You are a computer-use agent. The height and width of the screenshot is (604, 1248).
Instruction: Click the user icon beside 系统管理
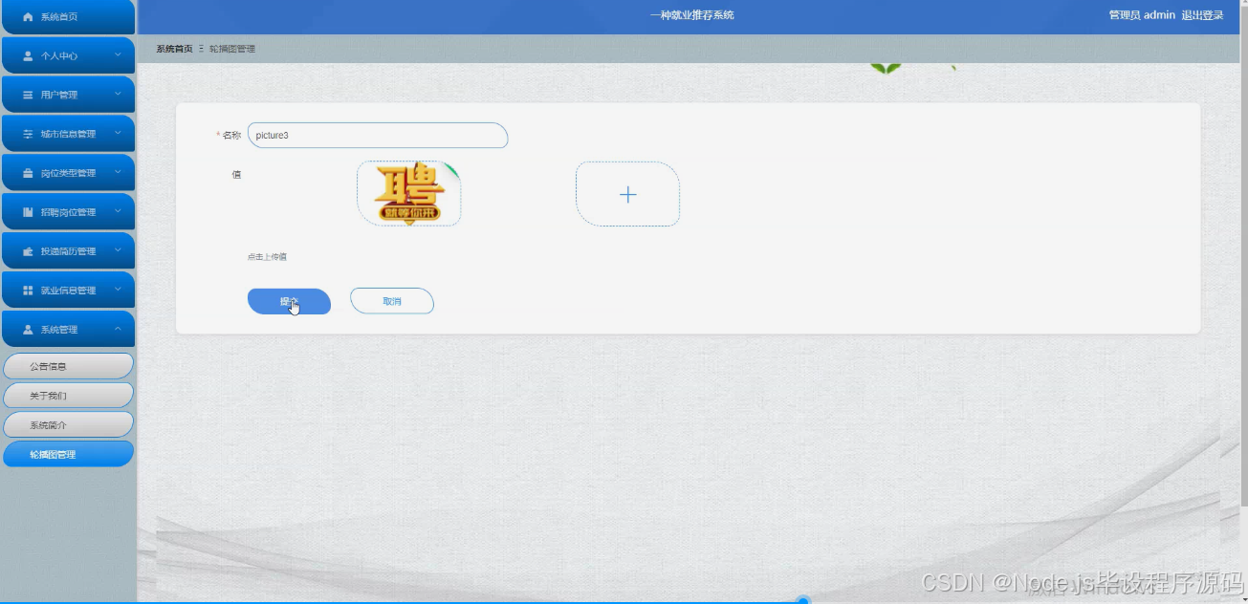(28, 330)
